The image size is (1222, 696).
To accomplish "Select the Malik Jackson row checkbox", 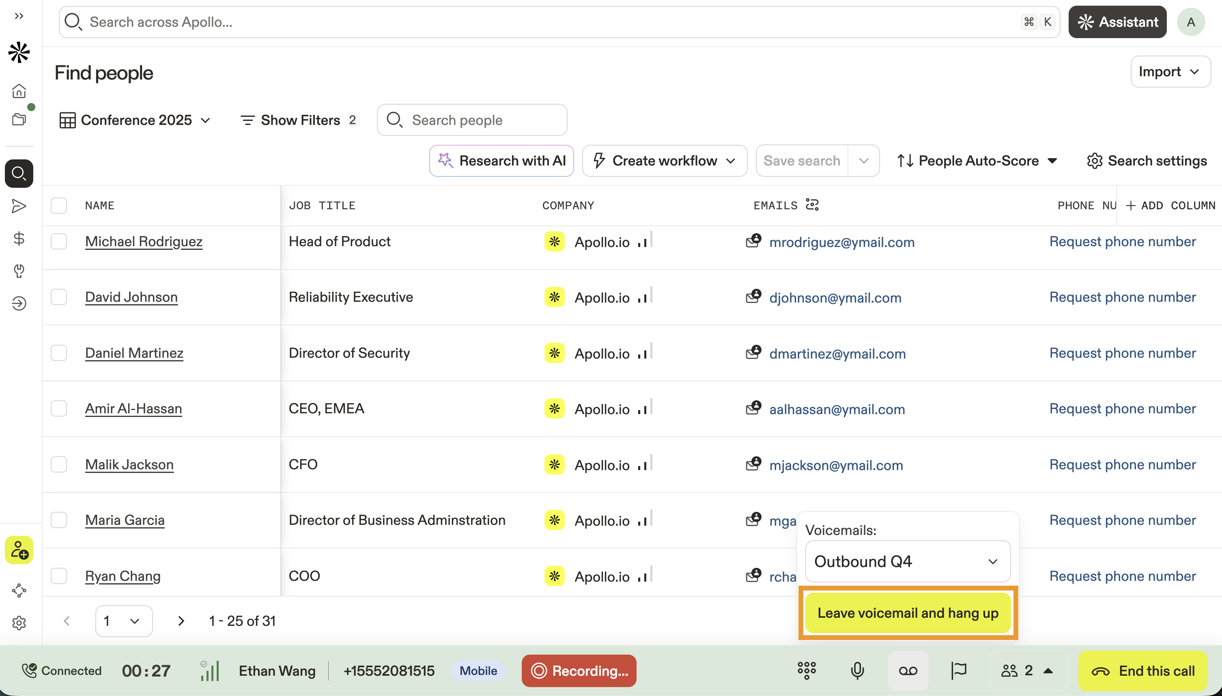I will (59, 464).
